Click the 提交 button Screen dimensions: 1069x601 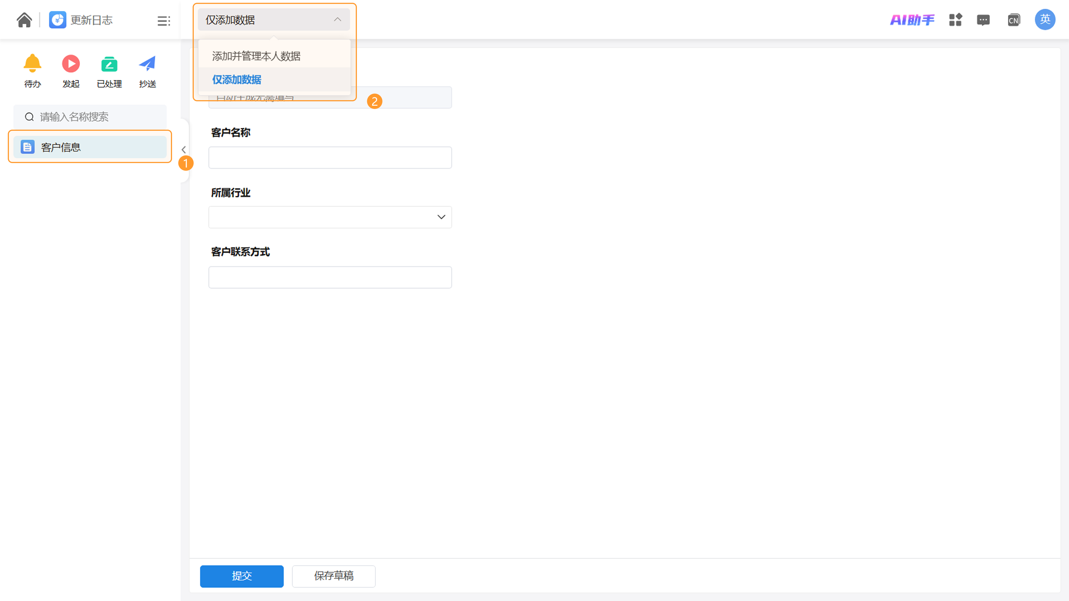coord(242,576)
